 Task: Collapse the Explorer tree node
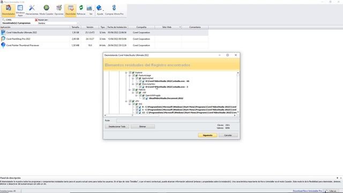[126, 72]
